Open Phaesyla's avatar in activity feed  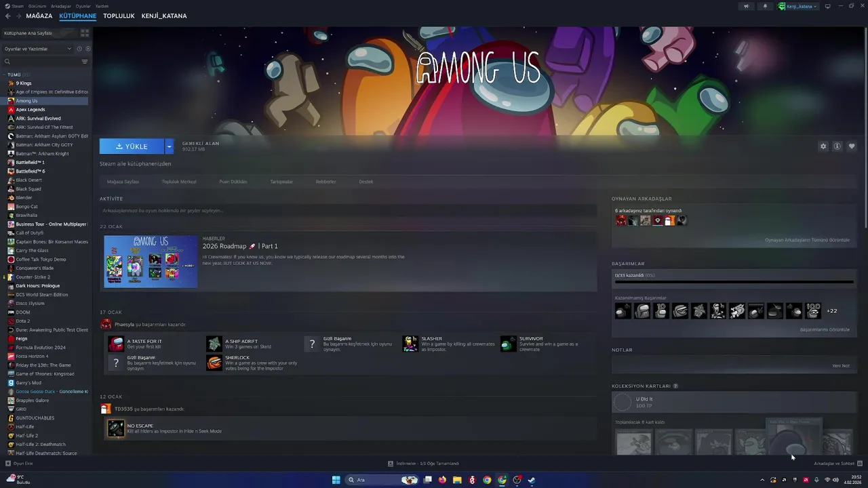pyautogui.click(x=105, y=325)
